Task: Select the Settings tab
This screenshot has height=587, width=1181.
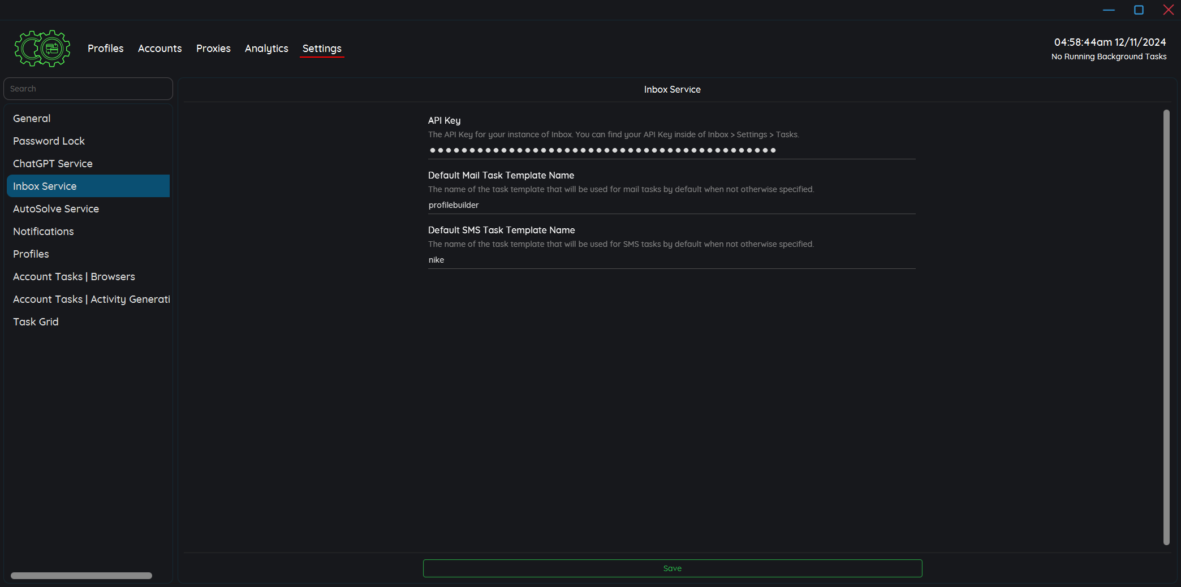Action: [322, 49]
